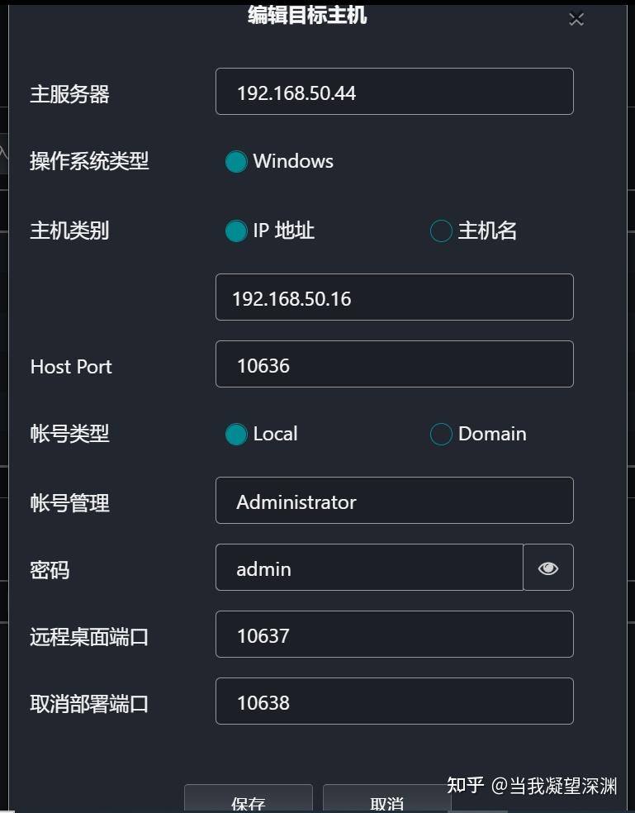Select the Windows operating system radio button
This screenshot has height=813, width=635.
point(236,161)
